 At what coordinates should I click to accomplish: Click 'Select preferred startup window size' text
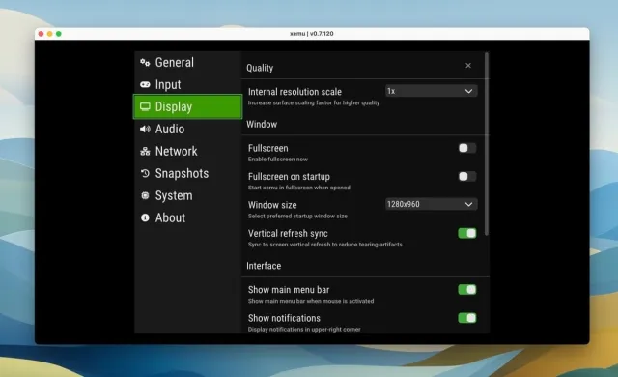coord(297,217)
